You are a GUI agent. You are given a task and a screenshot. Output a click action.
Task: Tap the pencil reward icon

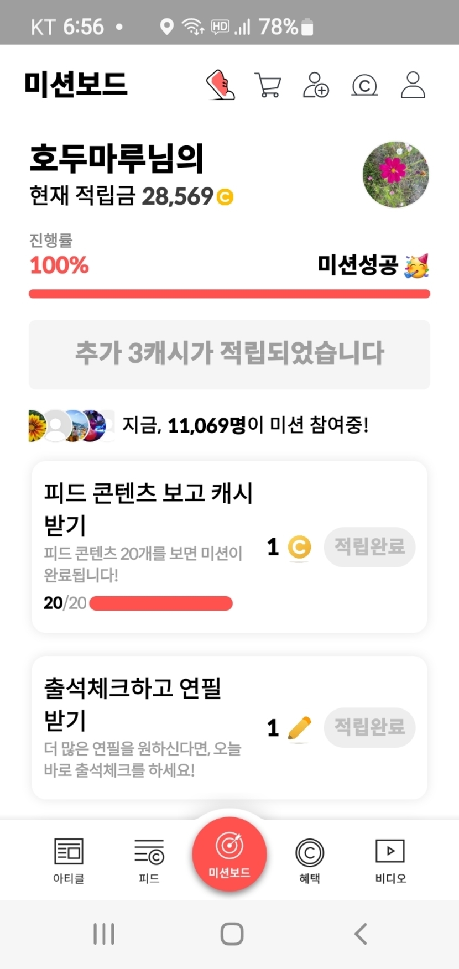[299, 728]
